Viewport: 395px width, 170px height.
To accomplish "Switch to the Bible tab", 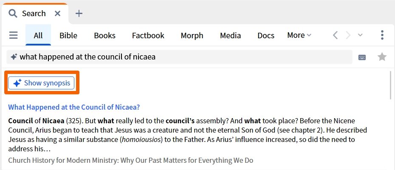I will pyautogui.click(x=68, y=35).
